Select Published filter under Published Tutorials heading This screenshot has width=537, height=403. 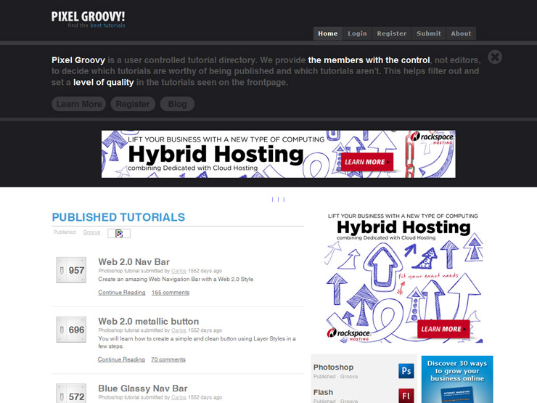tap(65, 232)
